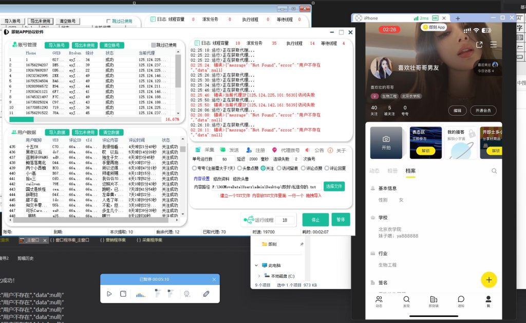This screenshot has width=526, height=323.
Task: Click the green 停止 button
Action: [315, 220]
